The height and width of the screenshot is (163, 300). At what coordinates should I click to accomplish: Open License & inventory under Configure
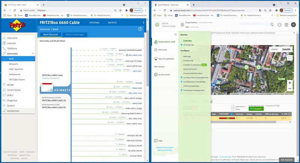192,65
